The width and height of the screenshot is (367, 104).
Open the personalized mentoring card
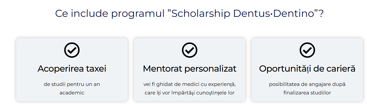pyautogui.click(x=190, y=70)
